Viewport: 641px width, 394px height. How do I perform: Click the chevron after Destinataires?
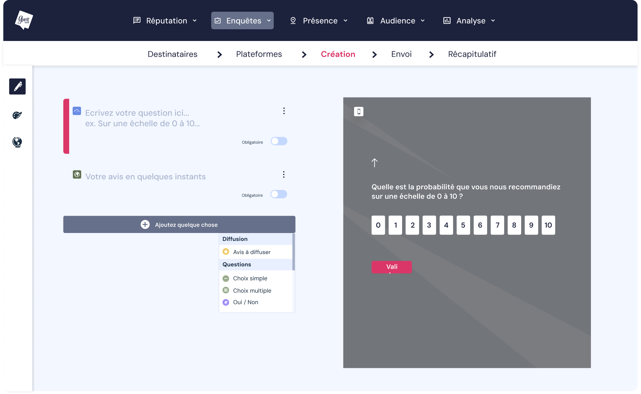pos(220,54)
